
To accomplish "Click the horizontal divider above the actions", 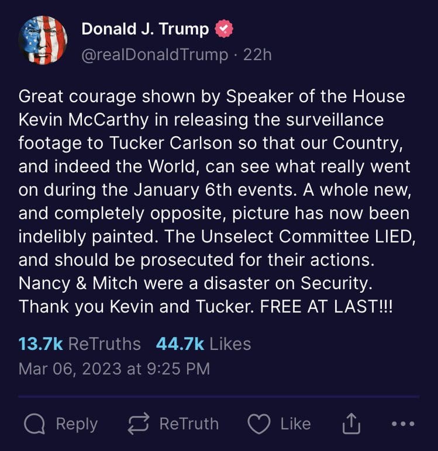I will pos(219,397).
